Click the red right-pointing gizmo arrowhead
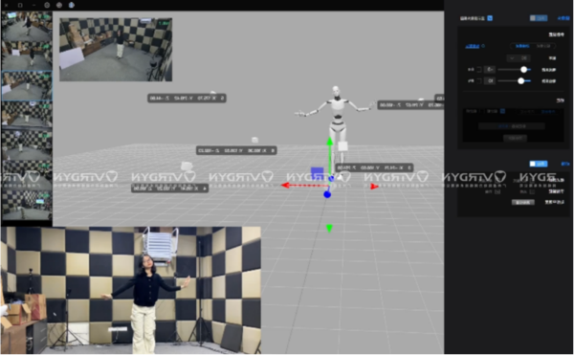Viewport: 574px width, 355px height. coord(374,187)
